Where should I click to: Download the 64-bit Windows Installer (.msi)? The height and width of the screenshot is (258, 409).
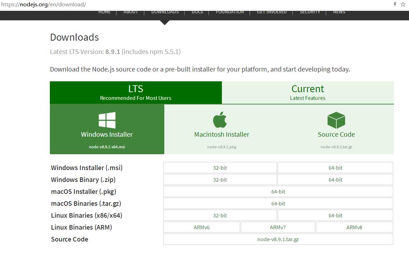tap(335, 168)
